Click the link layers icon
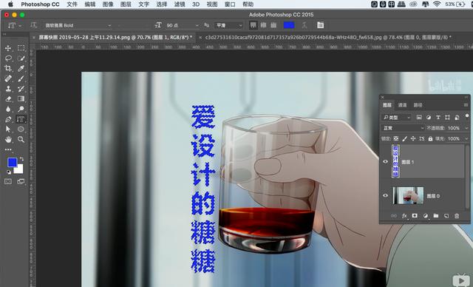 click(x=394, y=216)
